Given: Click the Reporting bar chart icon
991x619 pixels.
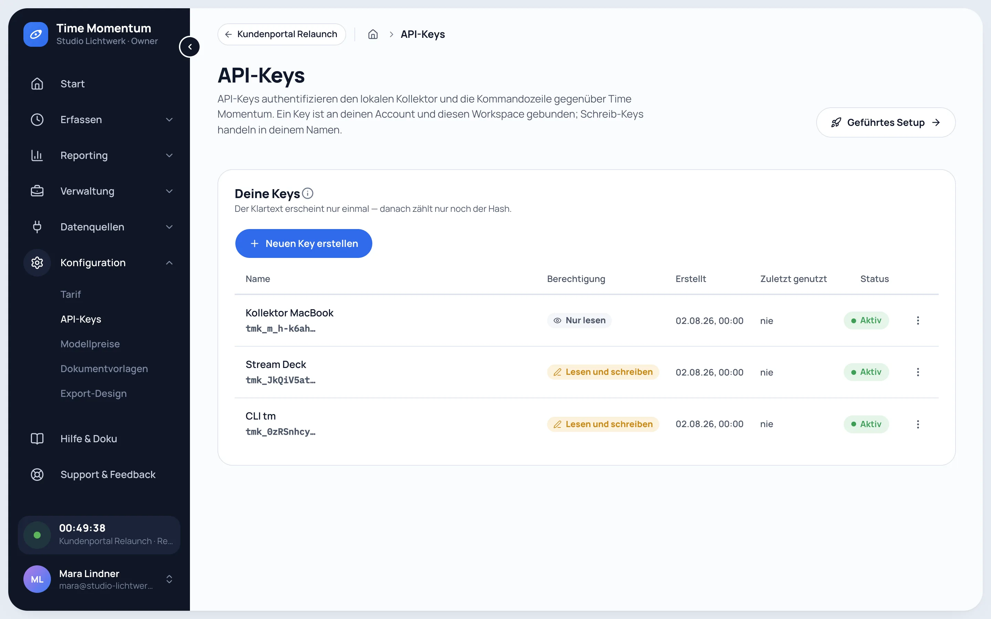Looking at the screenshot, I should tap(37, 155).
